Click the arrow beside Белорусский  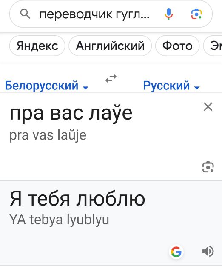coord(85,88)
